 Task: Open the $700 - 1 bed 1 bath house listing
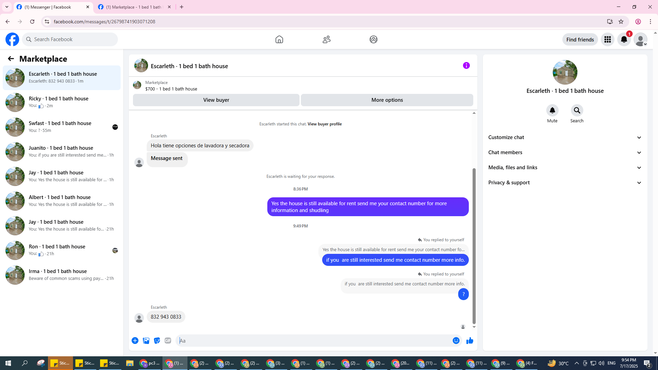point(171,89)
